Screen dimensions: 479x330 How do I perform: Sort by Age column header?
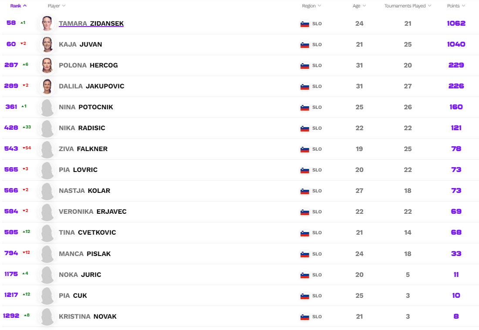359,6
